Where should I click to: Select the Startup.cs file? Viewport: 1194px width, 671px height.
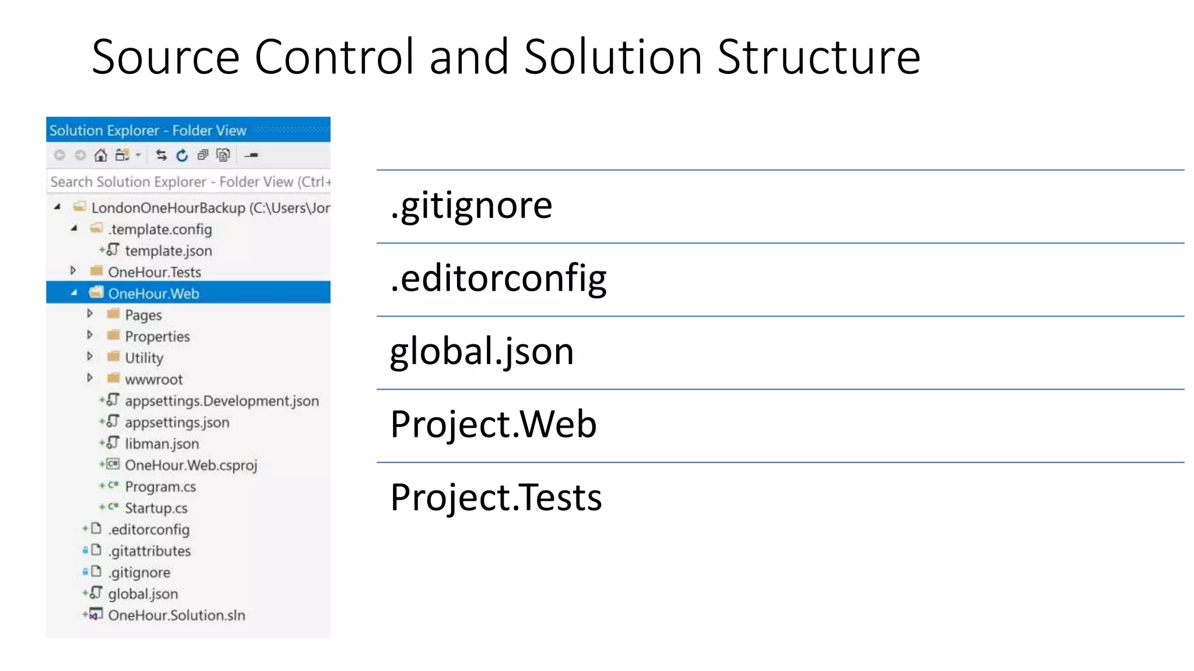coord(156,508)
